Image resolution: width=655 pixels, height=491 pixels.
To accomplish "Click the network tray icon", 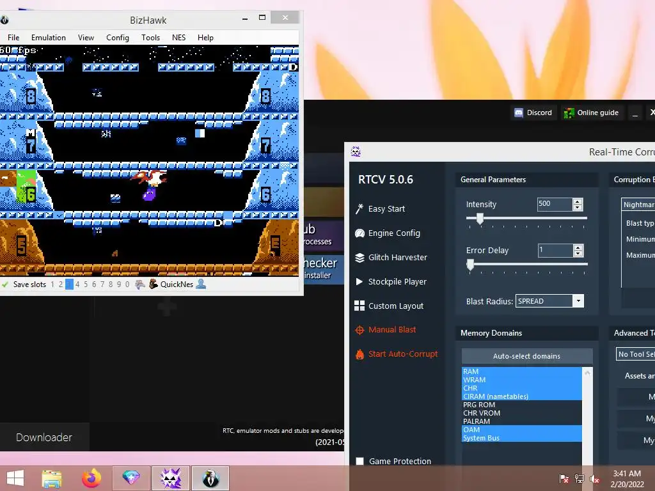I will tap(580, 478).
